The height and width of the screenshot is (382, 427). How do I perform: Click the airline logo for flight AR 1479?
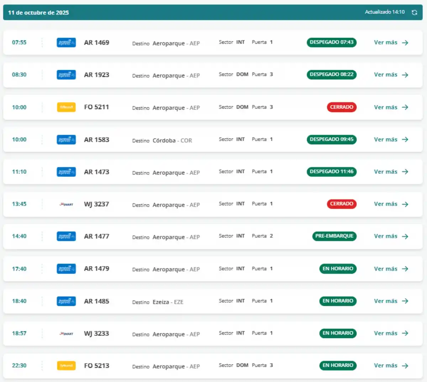pos(66,269)
